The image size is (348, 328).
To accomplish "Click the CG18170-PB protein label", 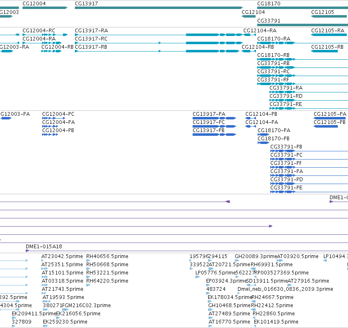I will (x=274, y=139).
